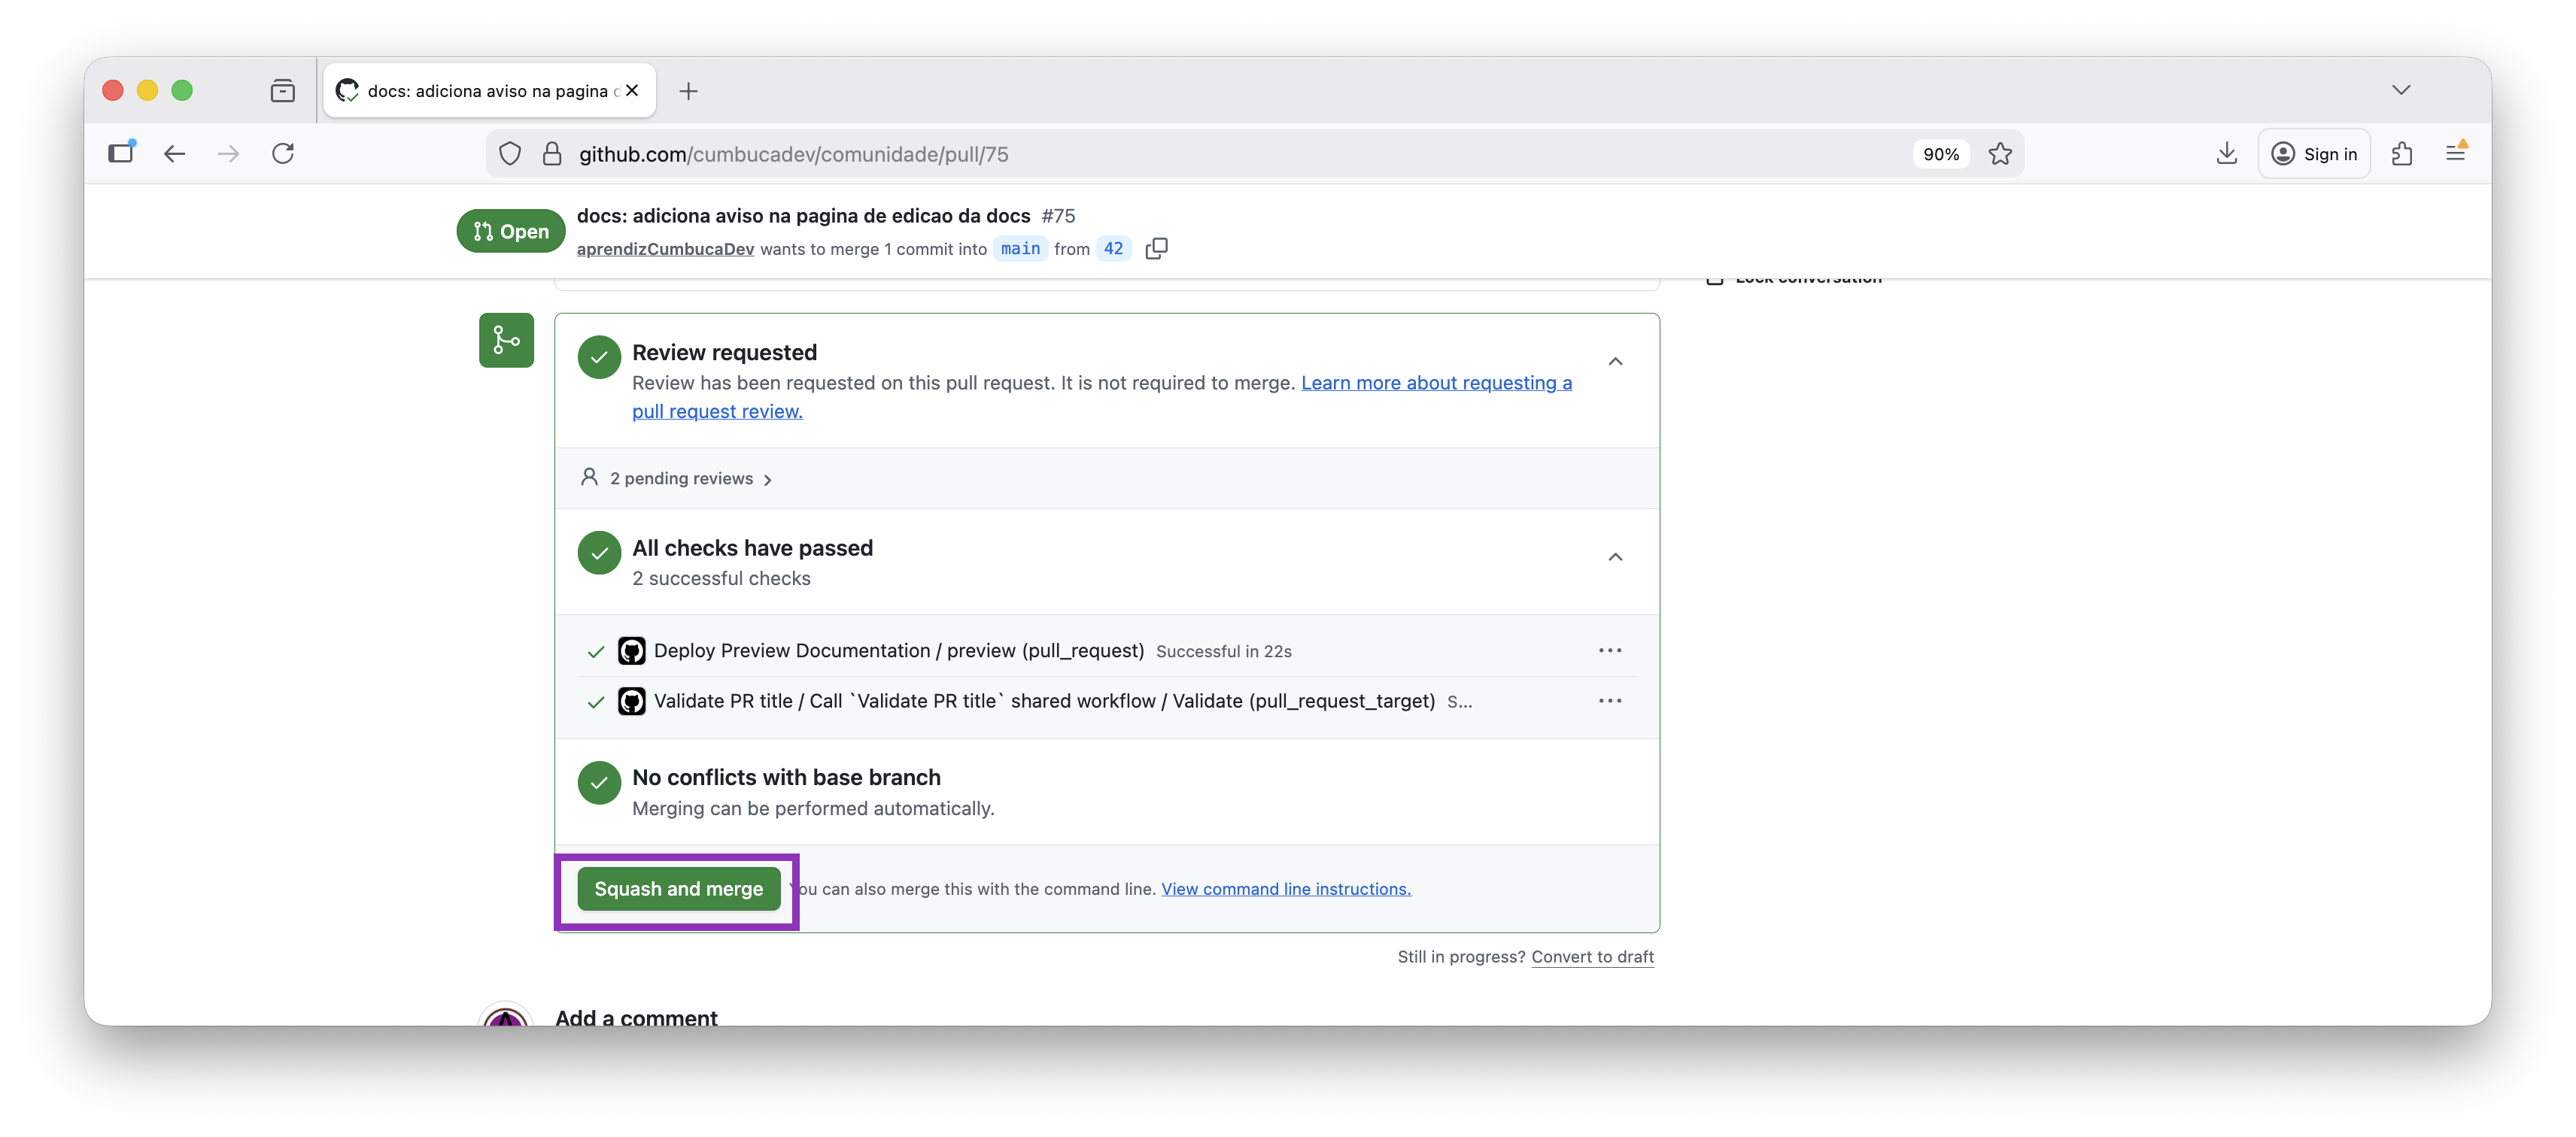Open the downloads panel

(2226, 154)
